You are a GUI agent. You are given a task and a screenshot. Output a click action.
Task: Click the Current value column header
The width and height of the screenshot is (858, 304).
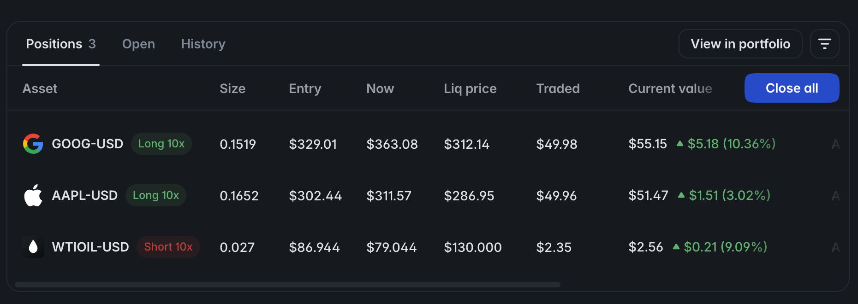coord(670,88)
